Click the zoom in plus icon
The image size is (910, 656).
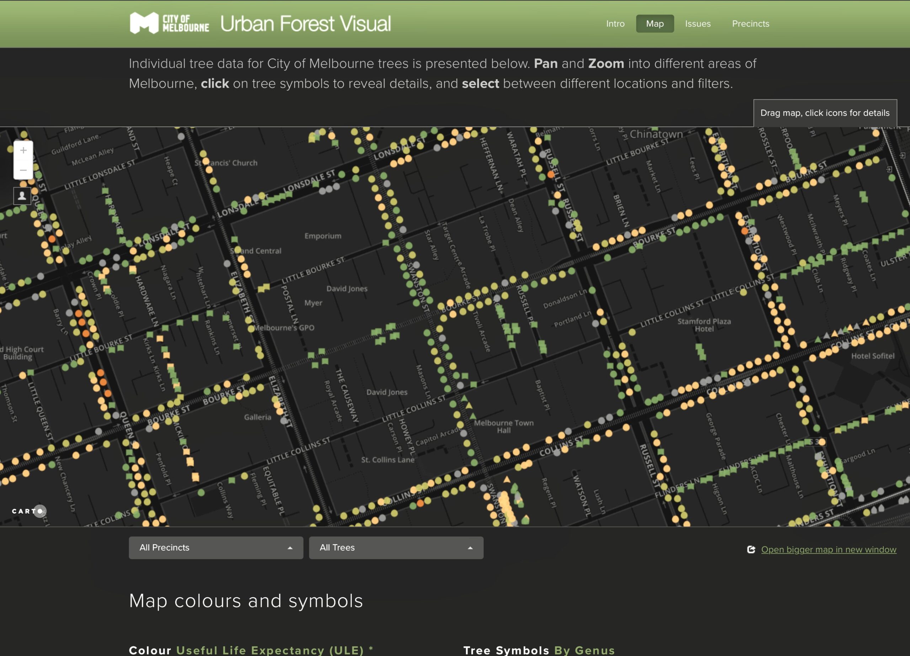point(23,150)
